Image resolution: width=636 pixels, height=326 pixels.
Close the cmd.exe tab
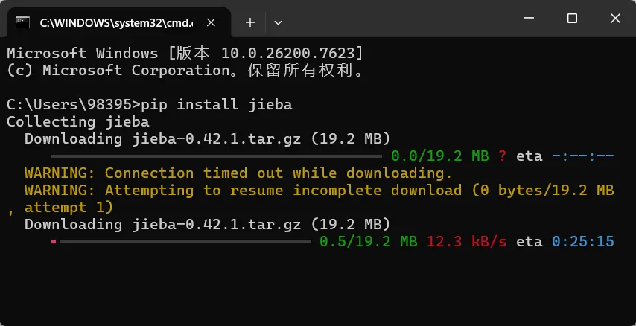coord(211,23)
